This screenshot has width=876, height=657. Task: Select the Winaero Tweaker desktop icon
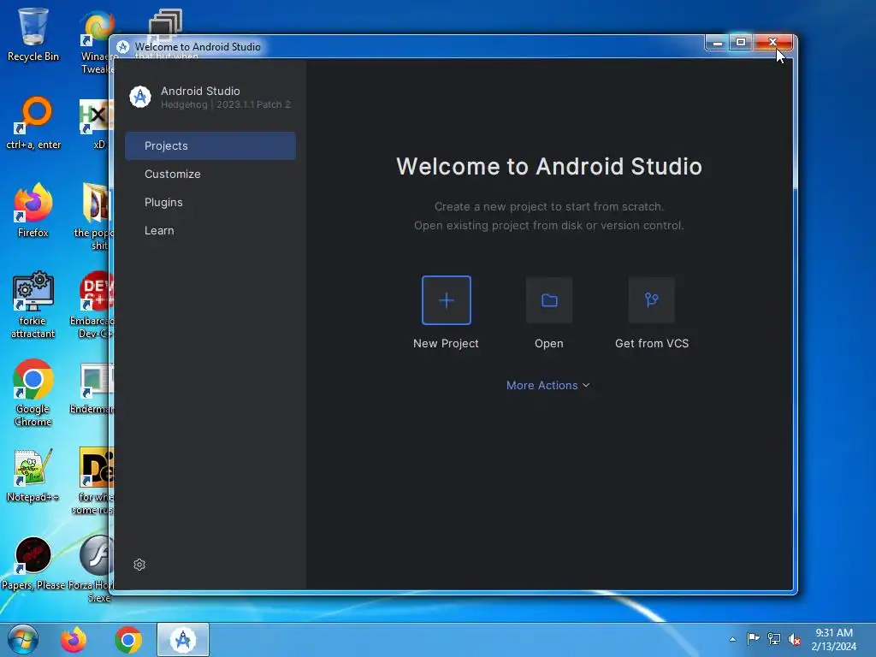tap(98, 42)
